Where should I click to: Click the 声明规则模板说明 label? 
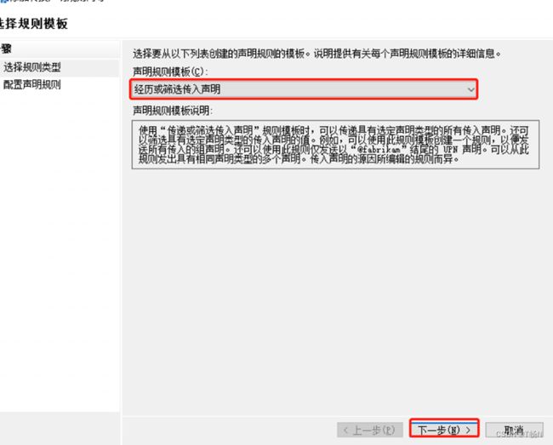click(x=173, y=111)
